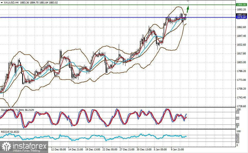Viewport: 248px width, 153px height.
Task: Click the 1758.20 price axis label
Action: pos(241,89)
